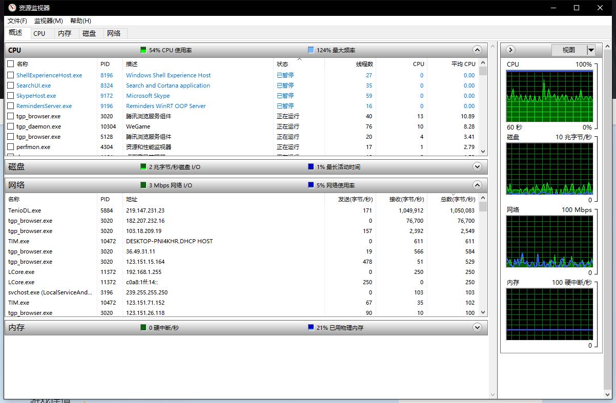Screen dimensions: 616x403
Task: Click the green hard faults indicator square
Action: coord(143,328)
